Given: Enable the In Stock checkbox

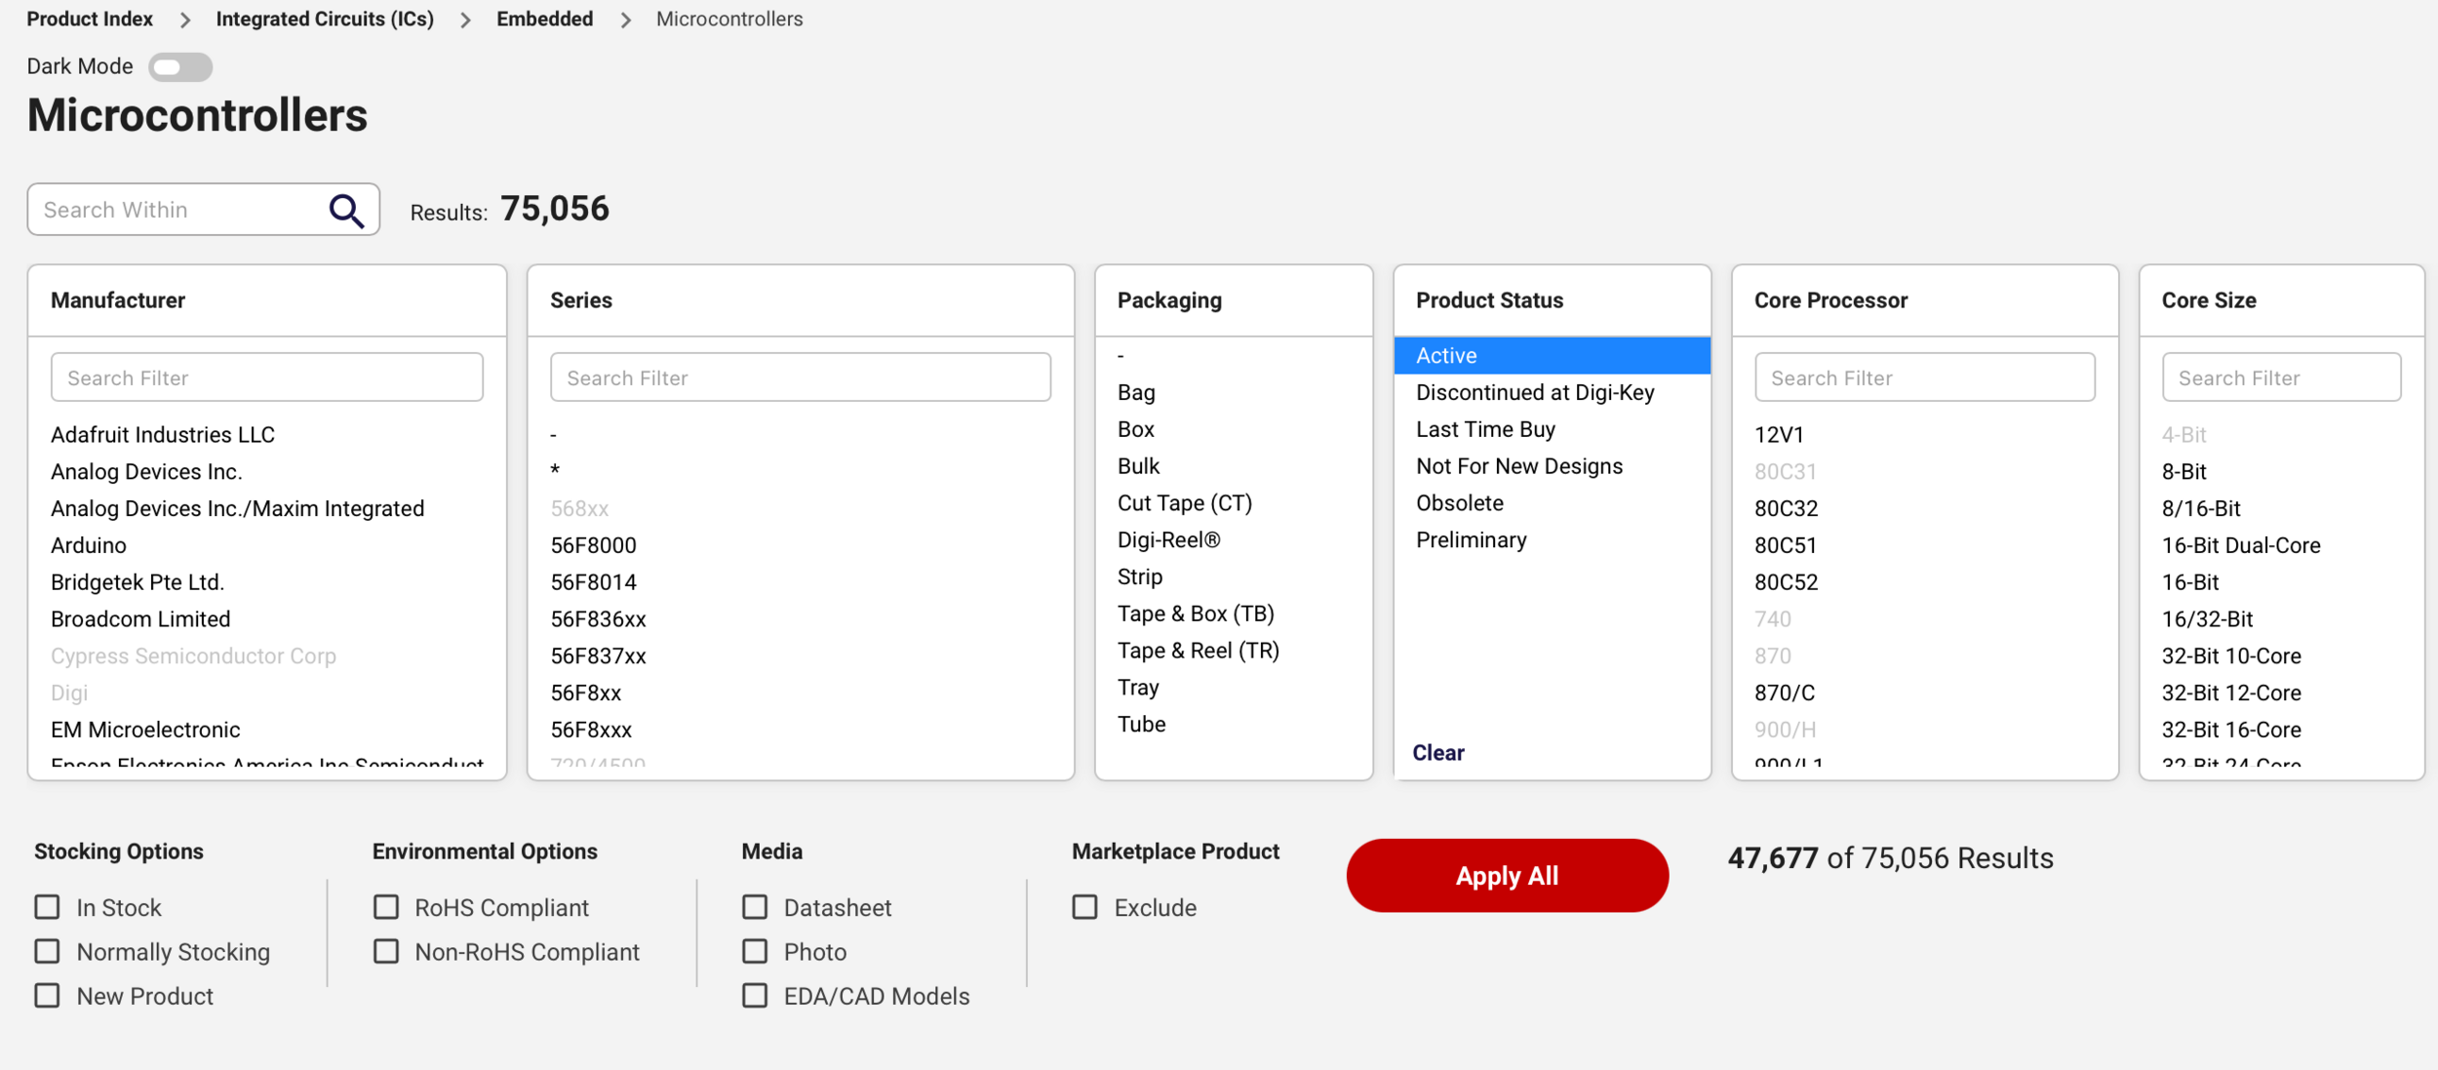Looking at the screenshot, I should pos(48,907).
